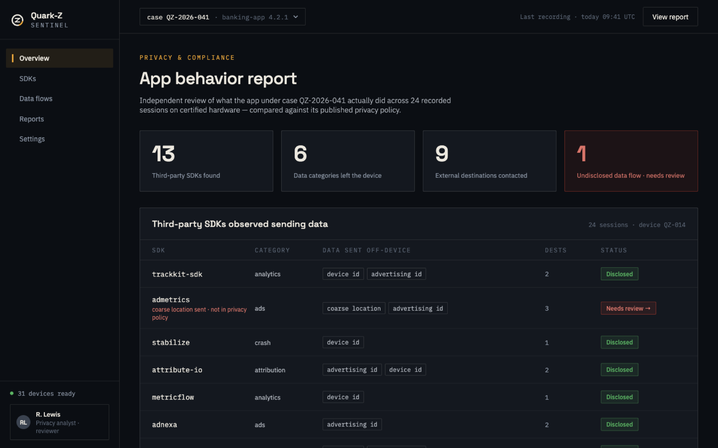Select the metricflow SDK name
The image size is (718, 448).
click(173, 397)
